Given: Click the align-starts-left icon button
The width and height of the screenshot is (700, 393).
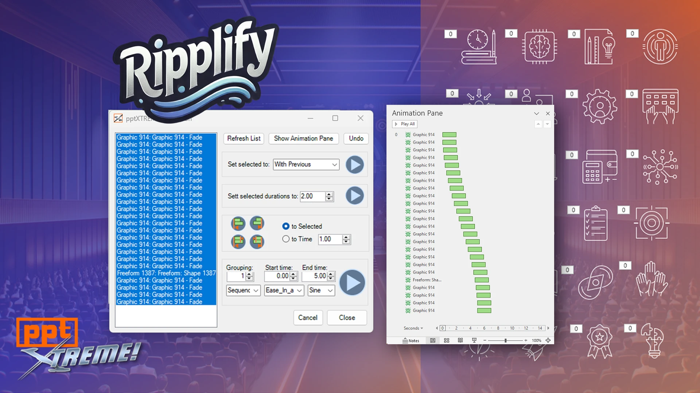Looking at the screenshot, I should [238, 223].
